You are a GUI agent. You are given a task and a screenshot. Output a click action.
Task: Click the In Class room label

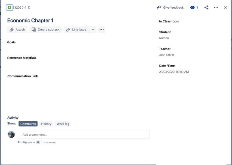[169, 21]
